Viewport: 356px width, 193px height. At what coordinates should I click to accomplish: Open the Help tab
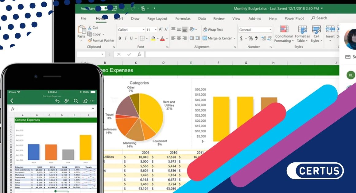click(273, 19)
